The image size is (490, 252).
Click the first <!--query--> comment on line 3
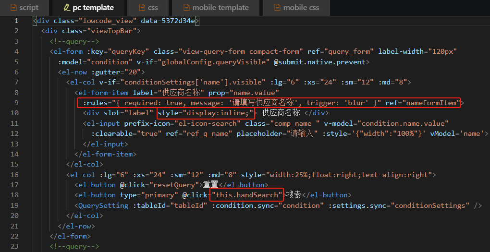[x=74, y=42]
